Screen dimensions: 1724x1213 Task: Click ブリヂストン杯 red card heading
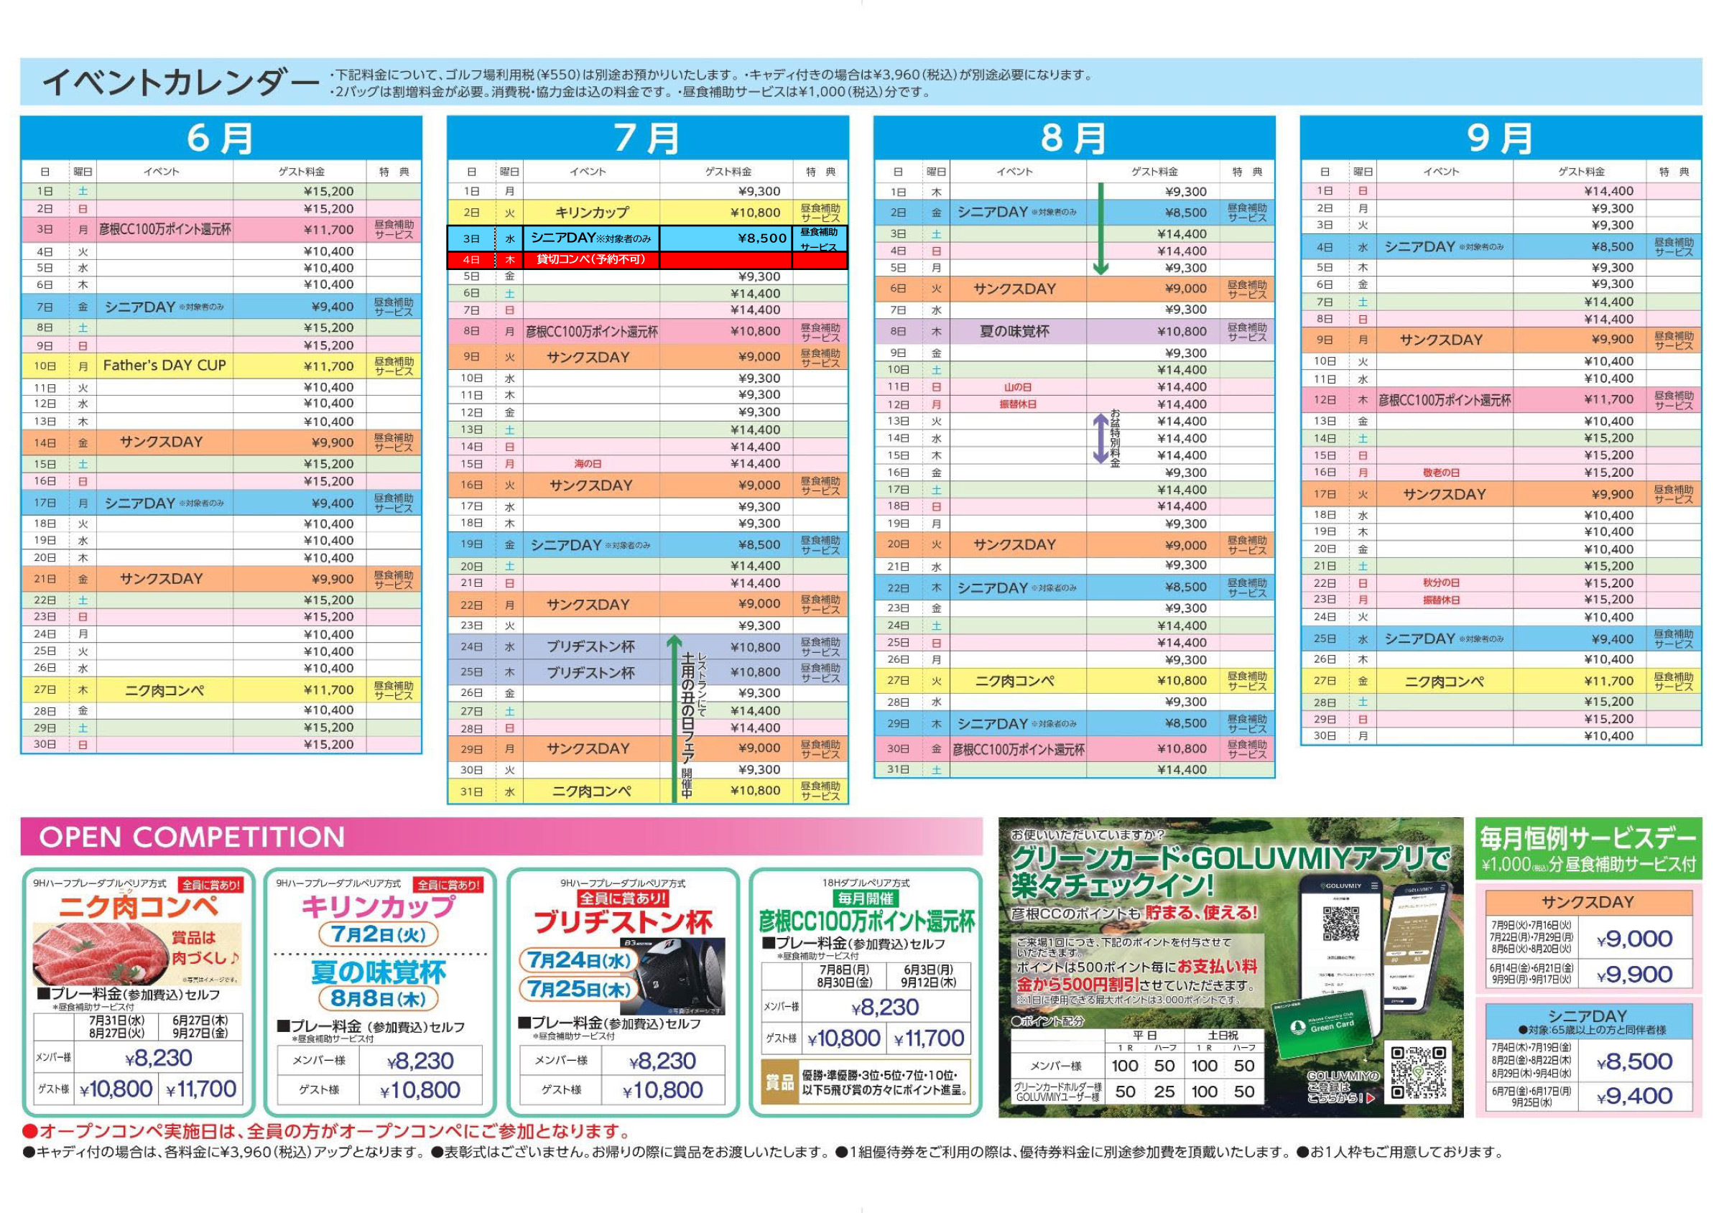pos(622,923)
